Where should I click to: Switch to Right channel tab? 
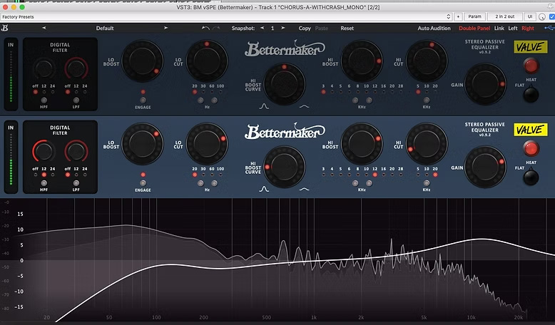tap(528, 28)
